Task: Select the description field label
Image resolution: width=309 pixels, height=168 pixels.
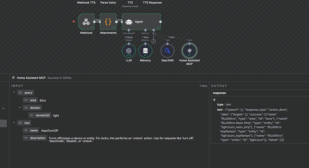Action: 35,138
